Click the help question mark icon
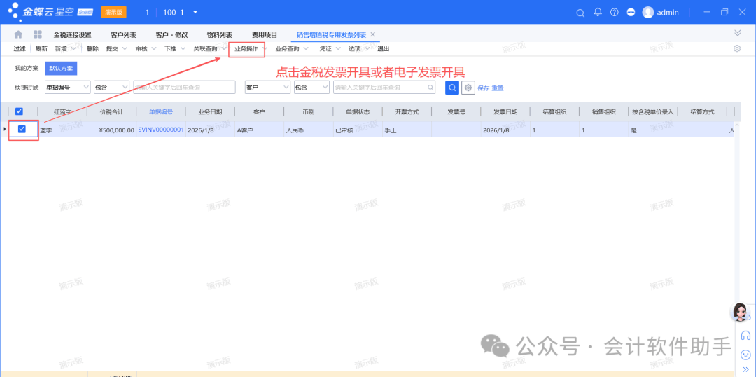Image resolution: width=756 pixels, height=377 pixels. pos(615,13)
